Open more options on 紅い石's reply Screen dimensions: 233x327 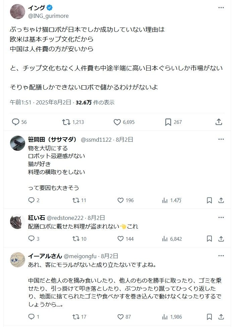[221, 218]
